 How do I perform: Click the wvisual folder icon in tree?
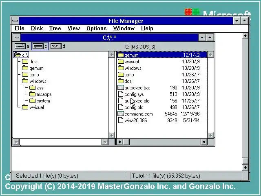pyautogui.click(x=25, y=107)
